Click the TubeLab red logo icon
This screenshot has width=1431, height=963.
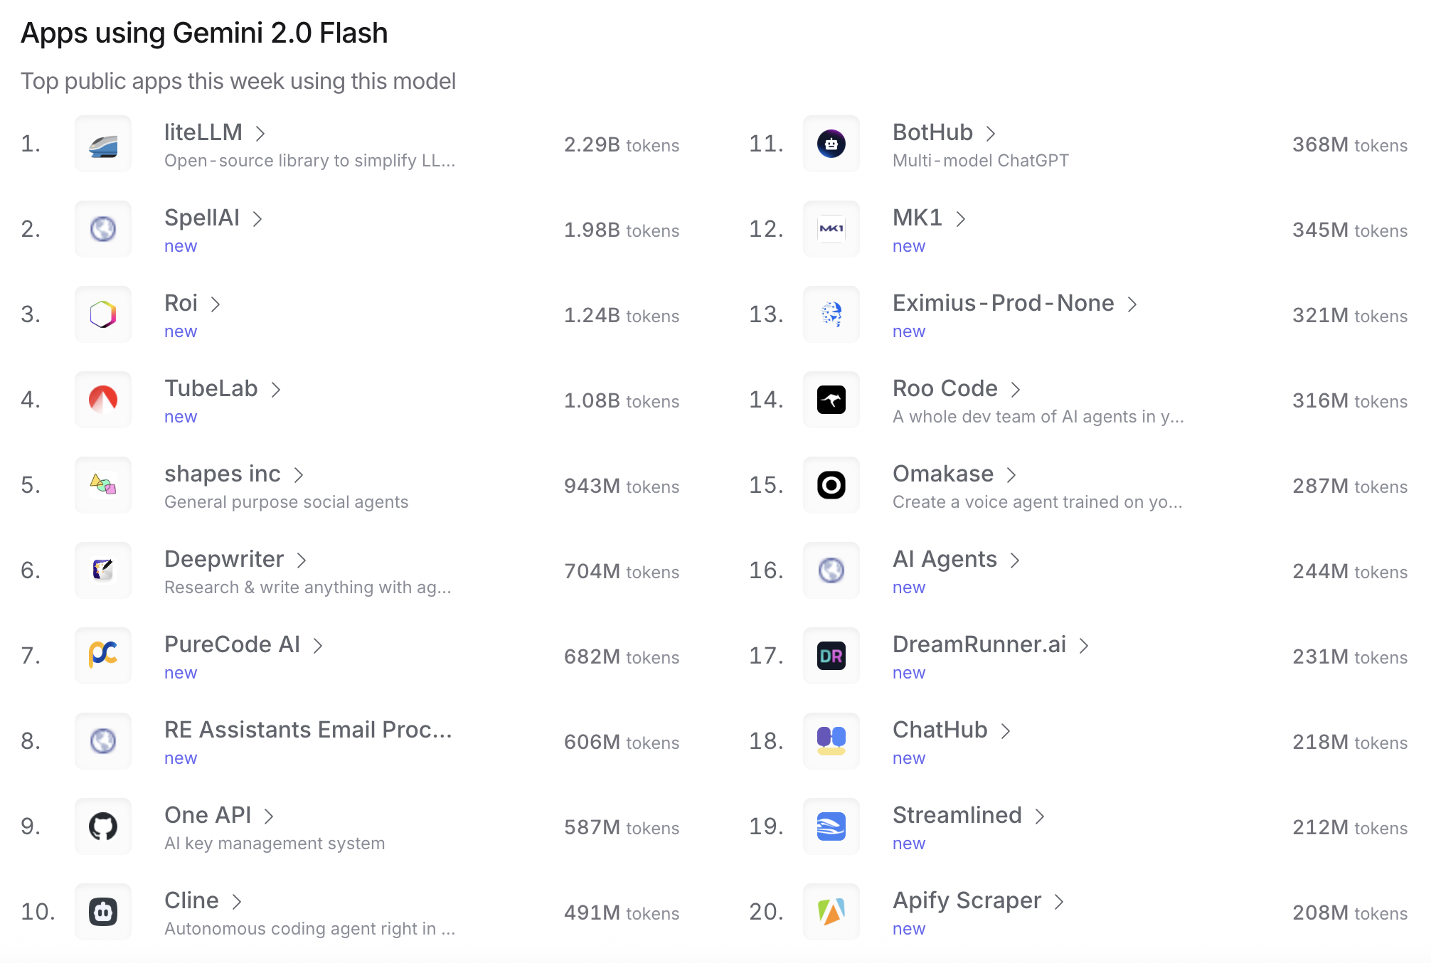point(103,400)
